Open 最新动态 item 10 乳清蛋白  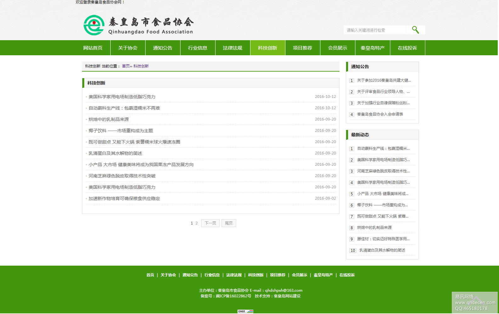pos(382,250)
